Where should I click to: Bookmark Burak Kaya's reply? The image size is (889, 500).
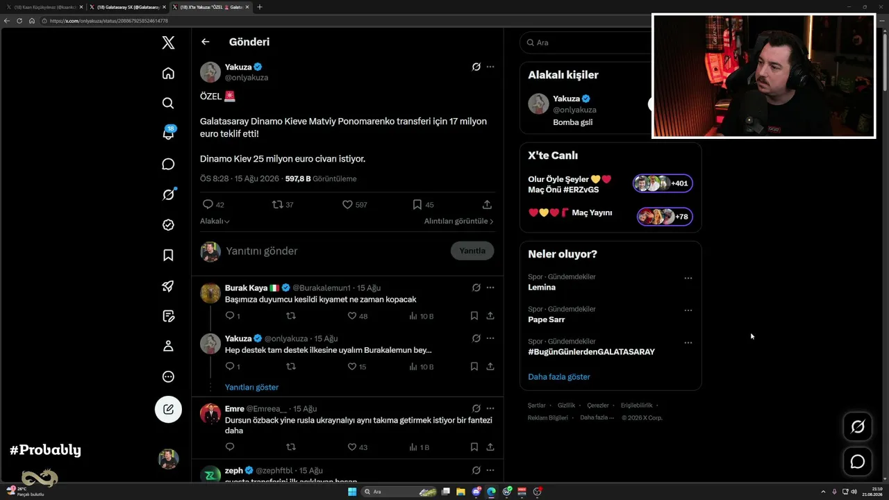[x=474, y=316]
